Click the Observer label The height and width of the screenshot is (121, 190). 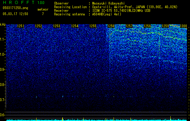[x=61, y=3]
